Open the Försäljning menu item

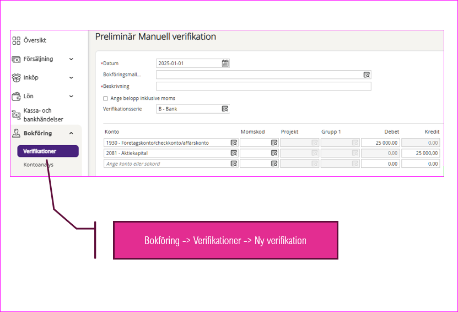pos(38,59)
